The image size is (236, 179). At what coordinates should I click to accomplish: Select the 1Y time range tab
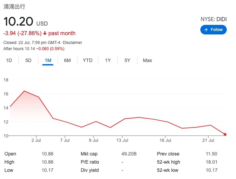pyautogui.click(x=108, y=60)
